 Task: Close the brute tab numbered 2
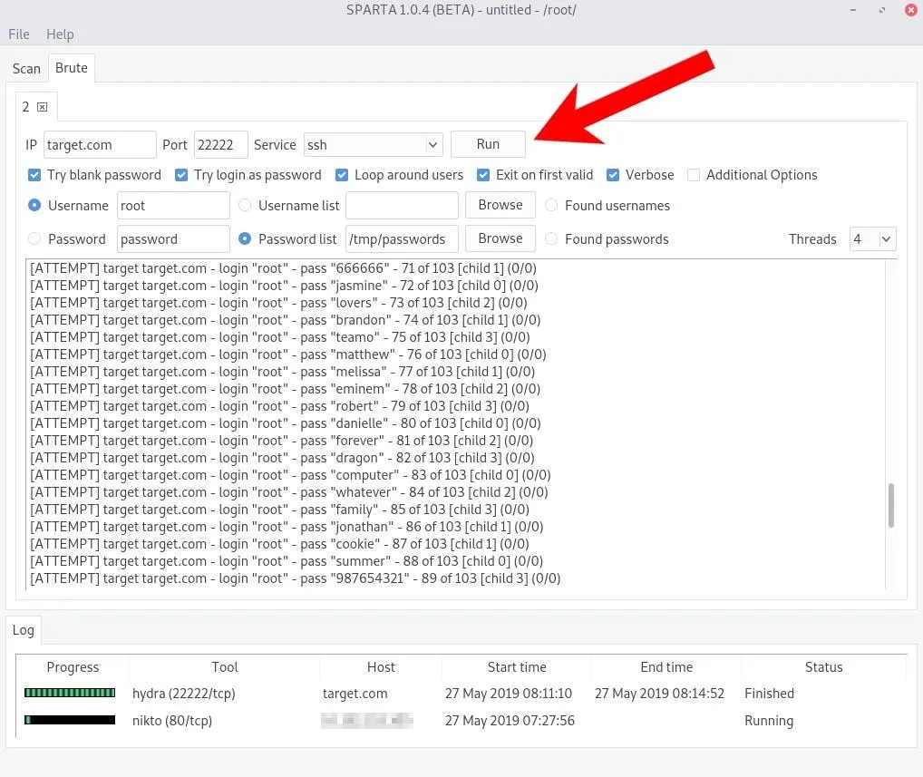(x=43, y=107)
